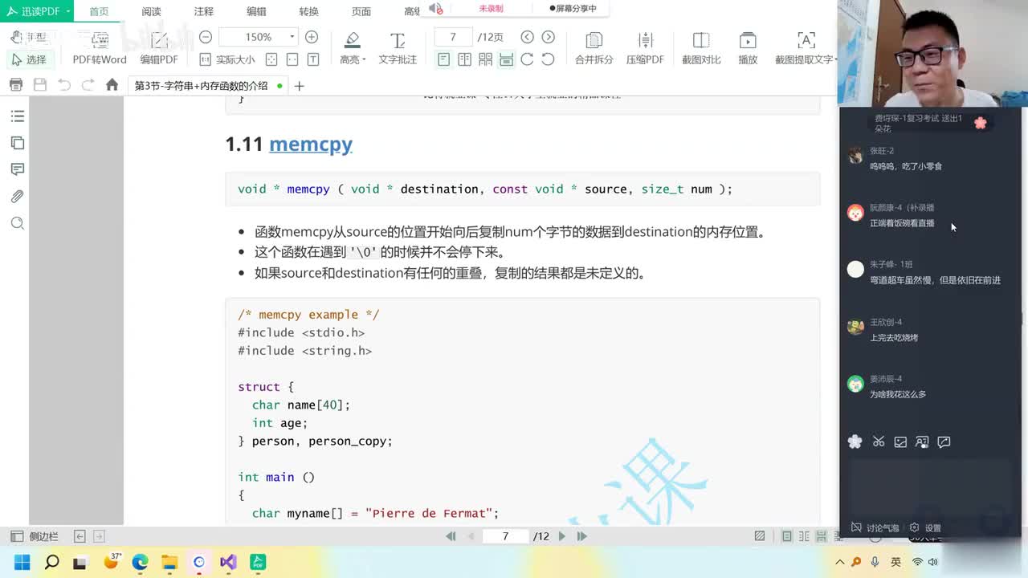Open the 截图对比 screenshot compare tool
This screenshot has width=1028, height=578.
pos(701,48)
